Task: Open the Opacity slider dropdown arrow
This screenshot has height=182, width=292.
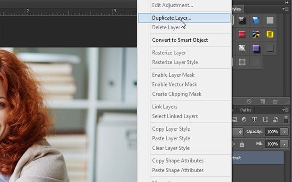Action: point(284,132)
